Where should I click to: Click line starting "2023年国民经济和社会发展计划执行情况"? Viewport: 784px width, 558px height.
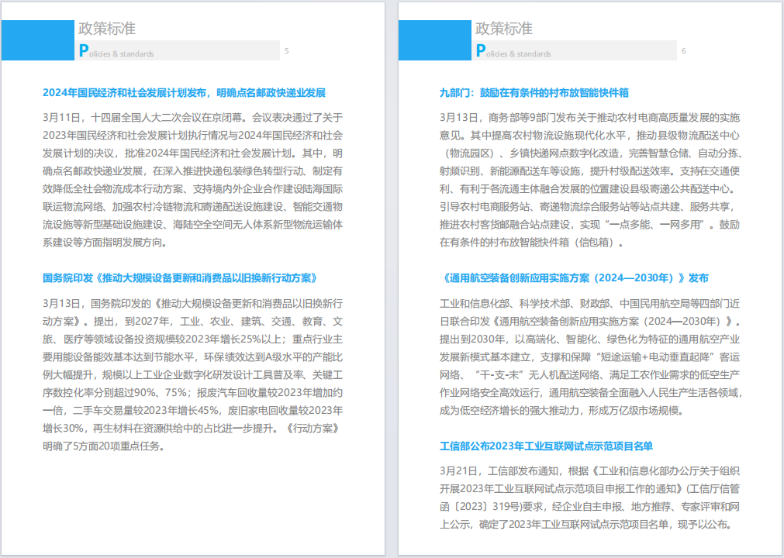pos(192,136)
